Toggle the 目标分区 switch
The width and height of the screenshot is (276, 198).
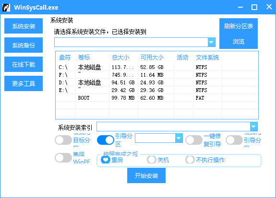tap(63, 140)
